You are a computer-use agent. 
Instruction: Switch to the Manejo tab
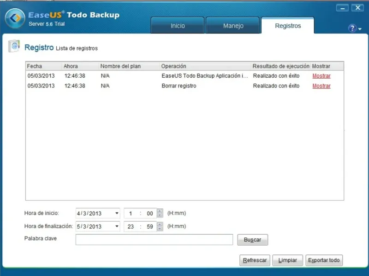[x=233, y=25]
